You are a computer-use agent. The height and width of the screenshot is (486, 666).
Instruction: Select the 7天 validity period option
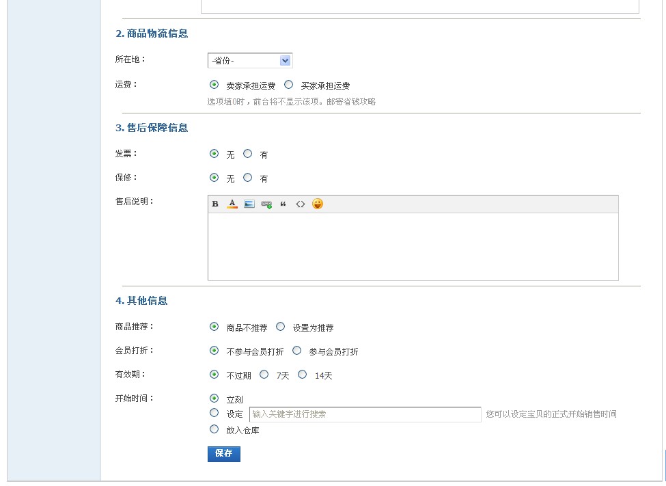[x=264, y=374]
